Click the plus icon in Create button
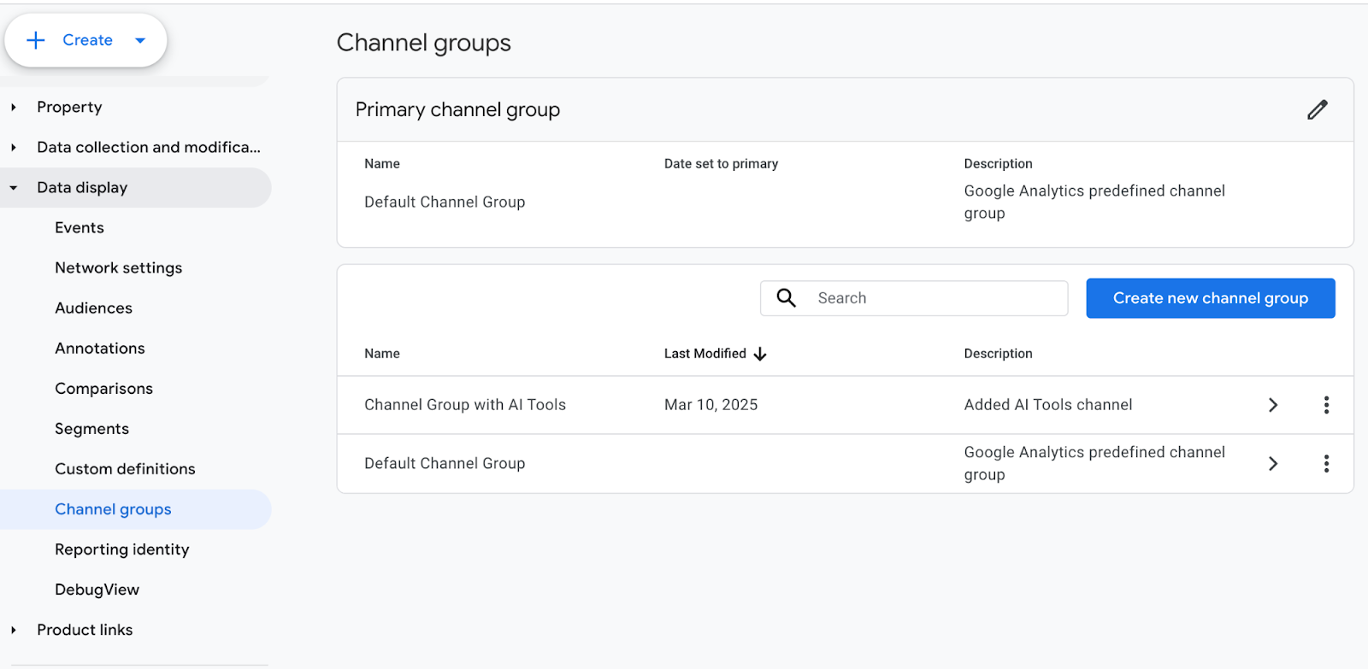This screenshot has width=1368, height=669. 36,40
